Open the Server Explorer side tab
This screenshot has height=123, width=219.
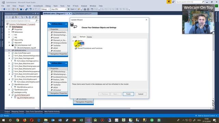[x=2, y=33]
